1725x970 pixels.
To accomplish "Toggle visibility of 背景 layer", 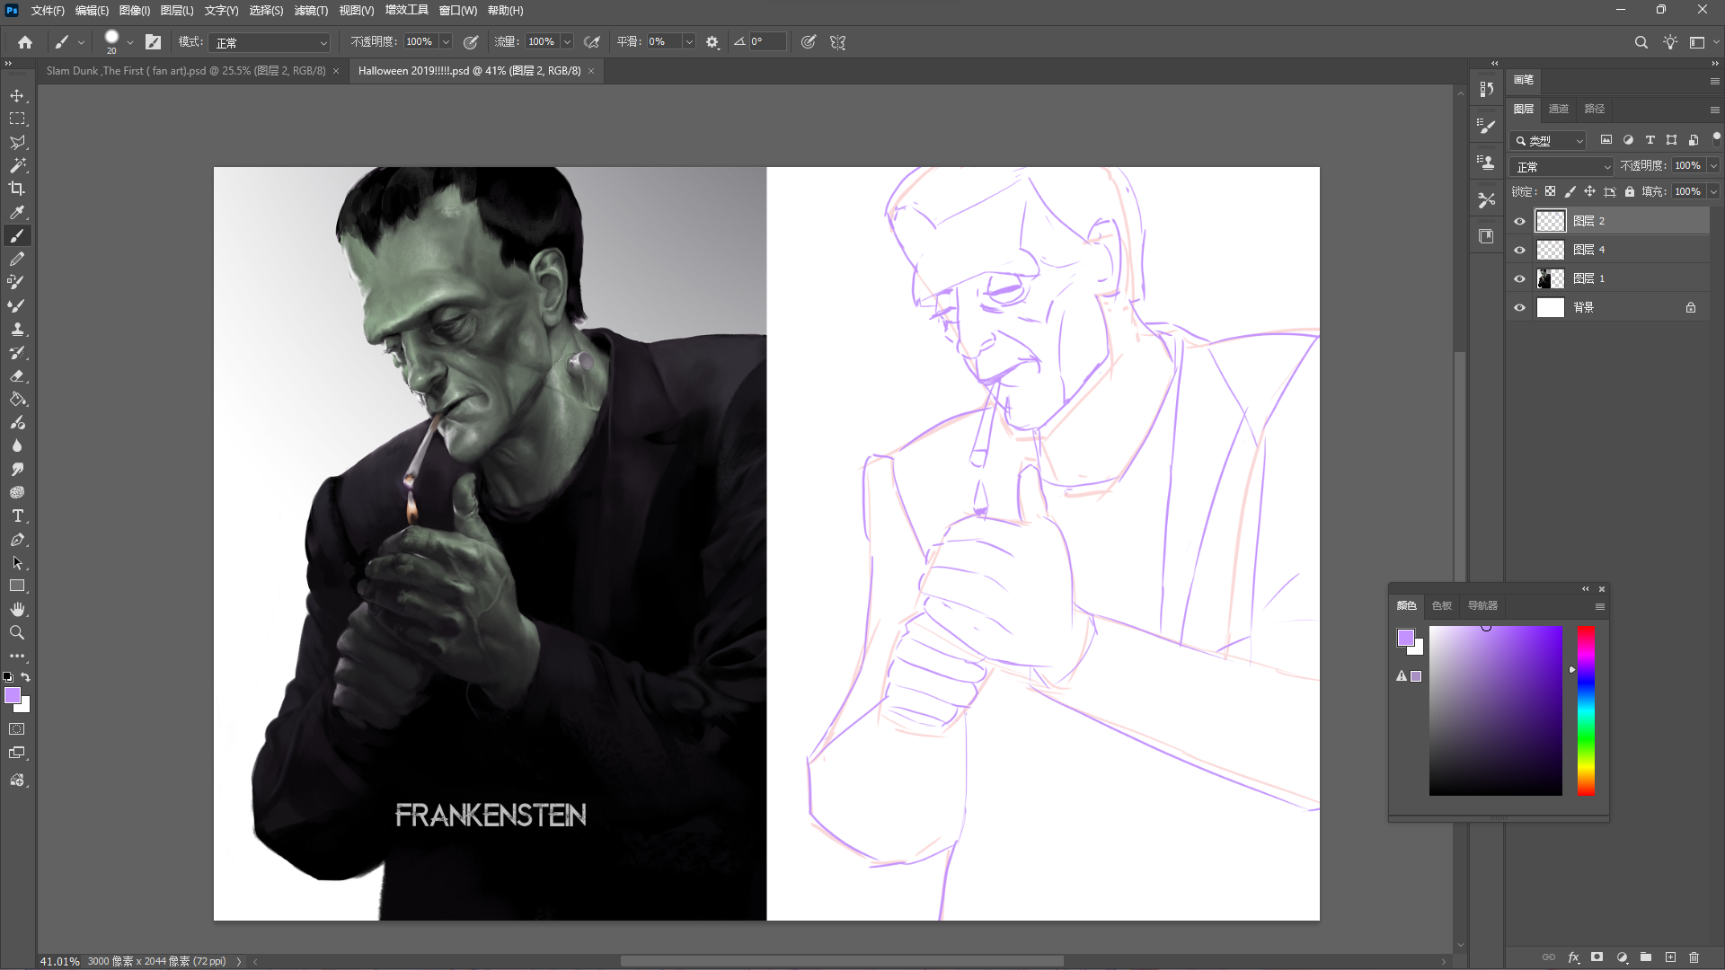I will click(1520, 307).
